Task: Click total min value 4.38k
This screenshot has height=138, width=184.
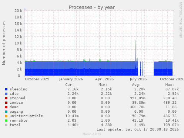Action: click(106, 125)
